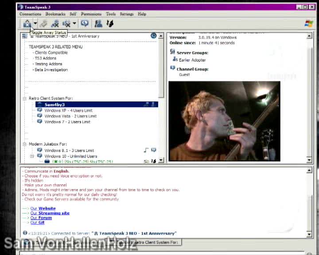This screenshot has width=319, height=255.
Task: Click Windows 10 channel bubble icon
Action: tap(40, 156)
